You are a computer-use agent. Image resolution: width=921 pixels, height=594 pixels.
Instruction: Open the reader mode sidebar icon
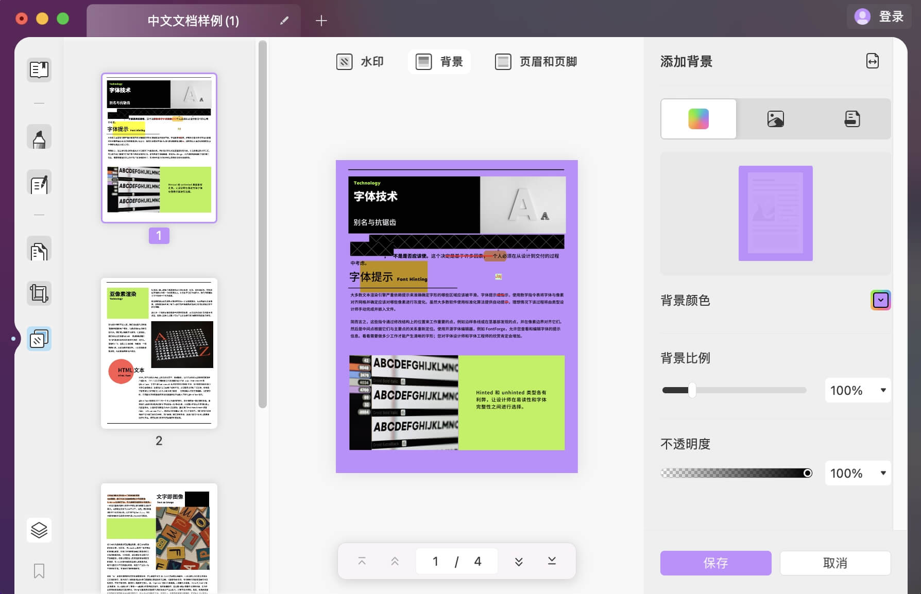tap(39, 69)
